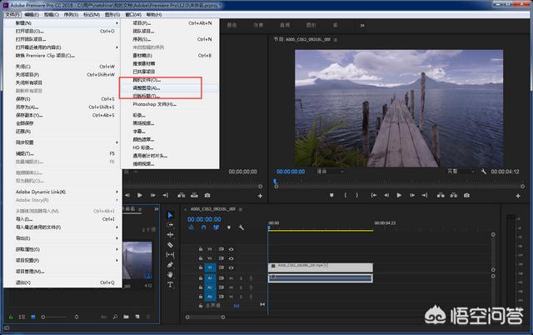
Task: Toggle the V3 track eye visibility
Action: click(232, 249)
